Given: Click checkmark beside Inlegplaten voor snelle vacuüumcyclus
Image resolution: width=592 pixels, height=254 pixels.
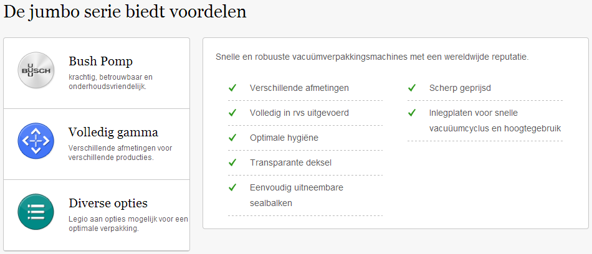Looking at the screenshot, I should (412, 113).
